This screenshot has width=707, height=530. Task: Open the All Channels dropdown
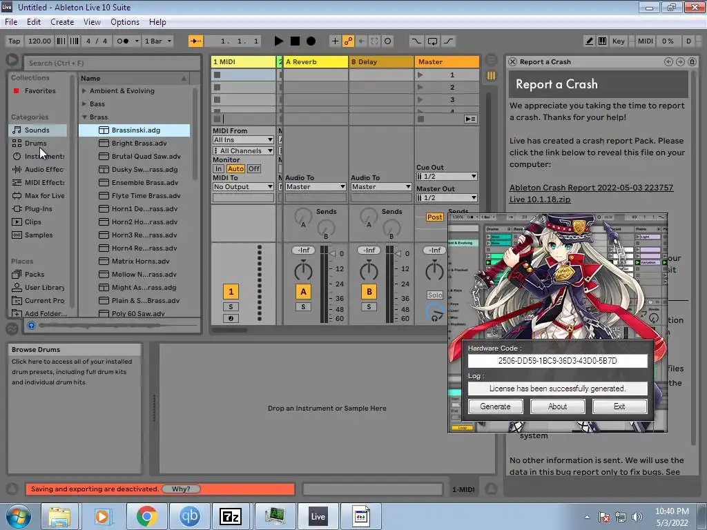click(243, 150)
